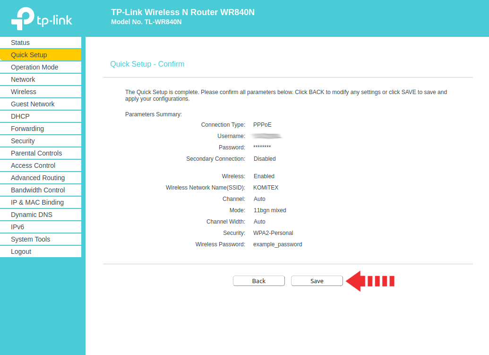Viewport: 489px width, 355px height.
Task: Click the Wireless Enabled value
Action: [264, 176]
